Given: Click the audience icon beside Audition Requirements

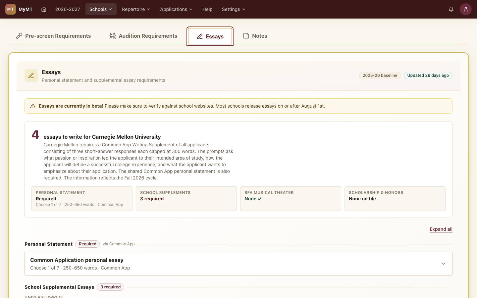Looking at the screenshot, I should tap(113, 36).
